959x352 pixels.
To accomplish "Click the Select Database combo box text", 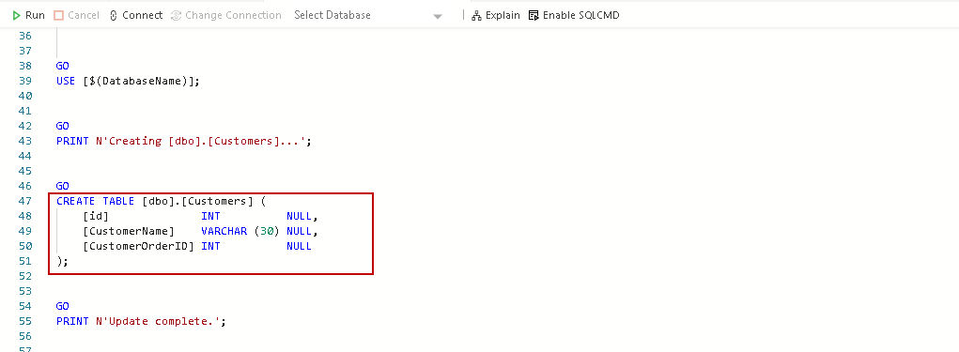I will (x=333, y=15).
